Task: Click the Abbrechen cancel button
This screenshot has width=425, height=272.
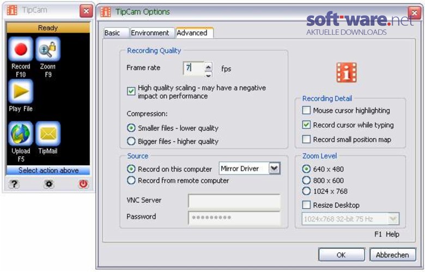Action: click(392, 255)
